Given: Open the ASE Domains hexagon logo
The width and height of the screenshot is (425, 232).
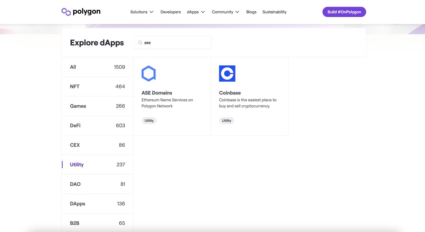Looking at the screenshot, I should pos(149,74).
